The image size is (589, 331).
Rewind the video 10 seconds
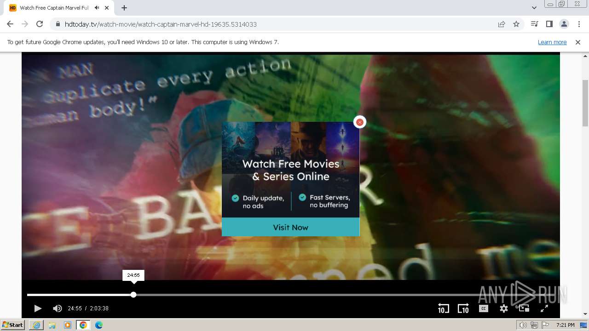tap(443, 308)
